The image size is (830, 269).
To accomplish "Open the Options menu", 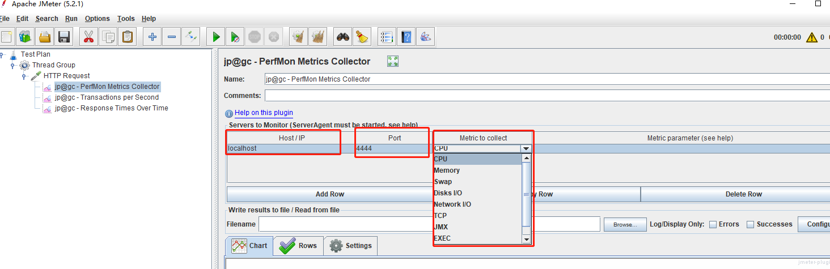I will 98,19.
